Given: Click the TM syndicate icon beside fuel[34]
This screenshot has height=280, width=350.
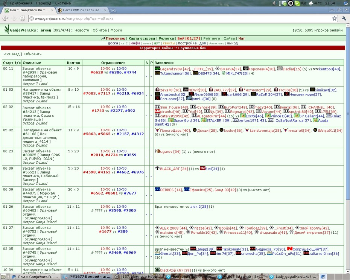Looking at the screenshot, I should (x=202, y=168).
